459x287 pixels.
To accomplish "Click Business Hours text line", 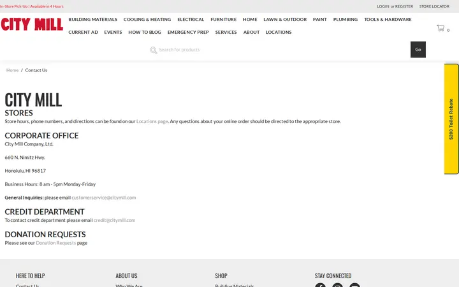I will (50, 184).
